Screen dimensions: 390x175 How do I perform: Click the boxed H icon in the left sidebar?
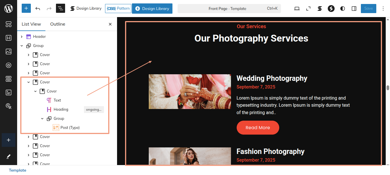[x=9, y=38]
